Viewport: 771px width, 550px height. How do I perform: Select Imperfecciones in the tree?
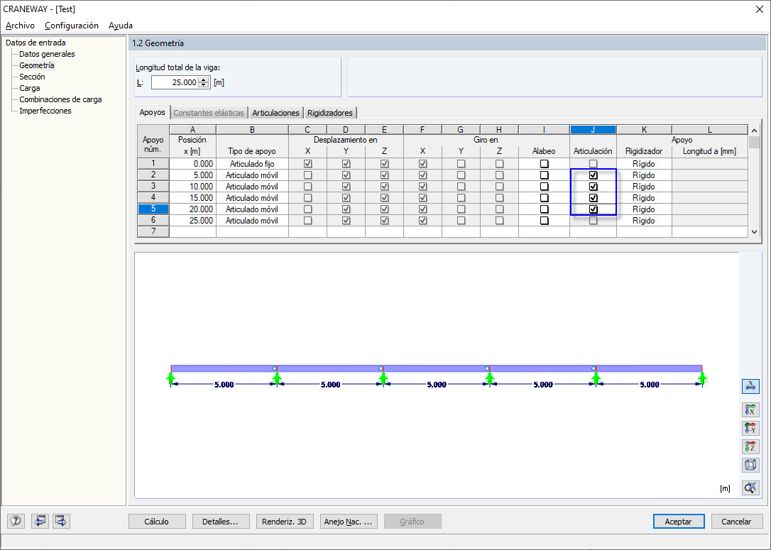45,111
